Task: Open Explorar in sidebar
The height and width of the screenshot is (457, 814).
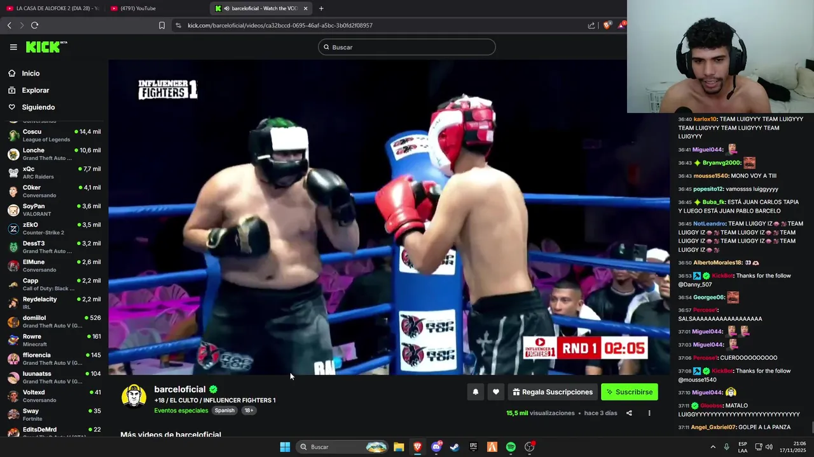Action: (36, 90)
